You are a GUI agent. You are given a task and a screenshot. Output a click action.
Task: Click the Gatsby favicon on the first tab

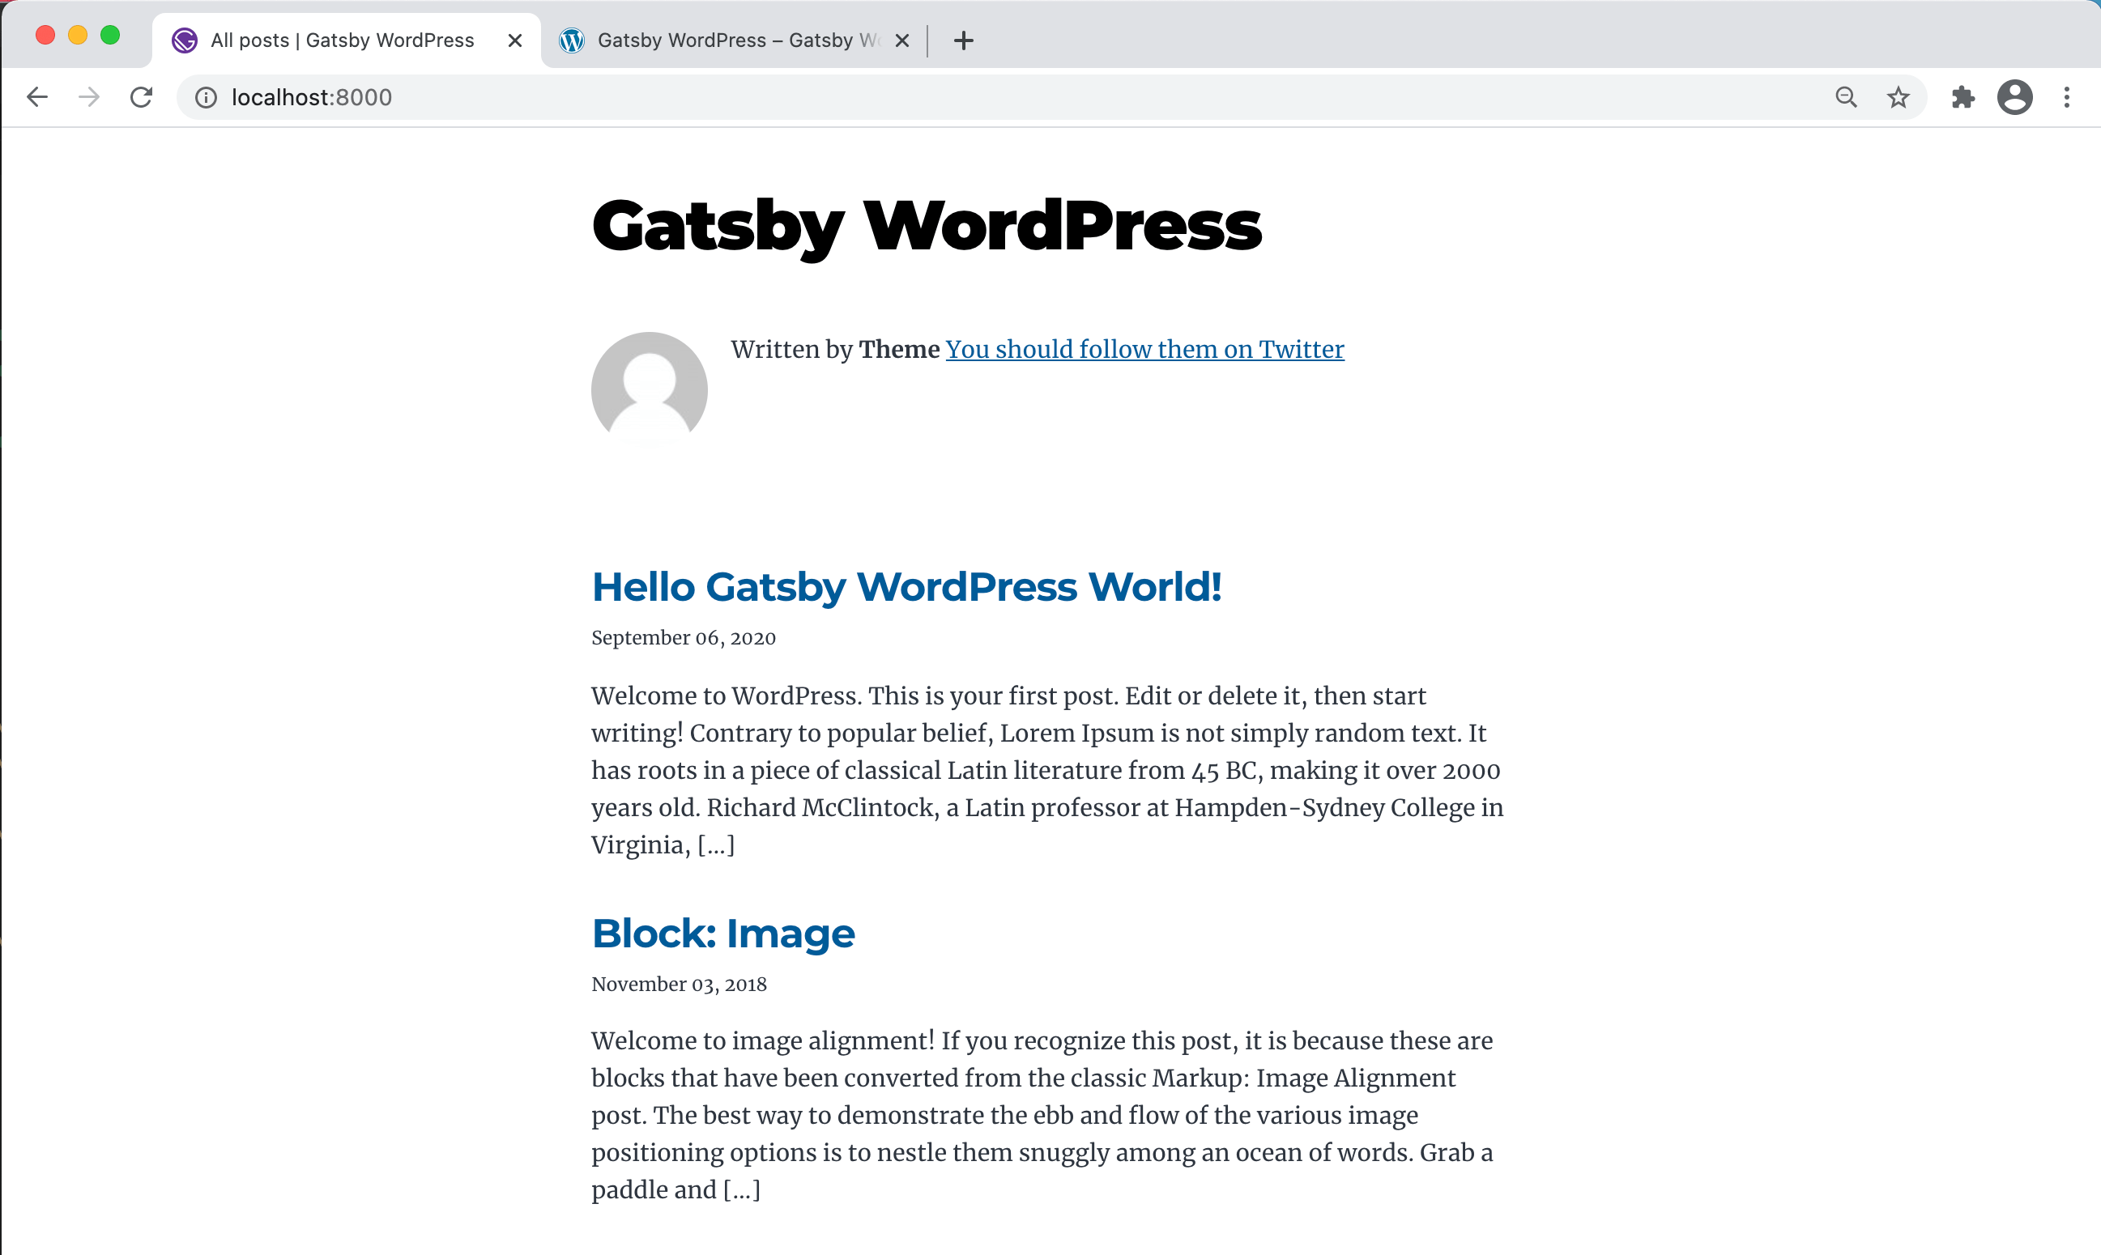185,40
